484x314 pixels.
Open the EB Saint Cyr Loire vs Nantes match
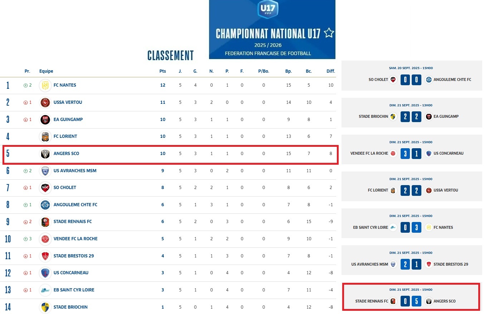411,223
